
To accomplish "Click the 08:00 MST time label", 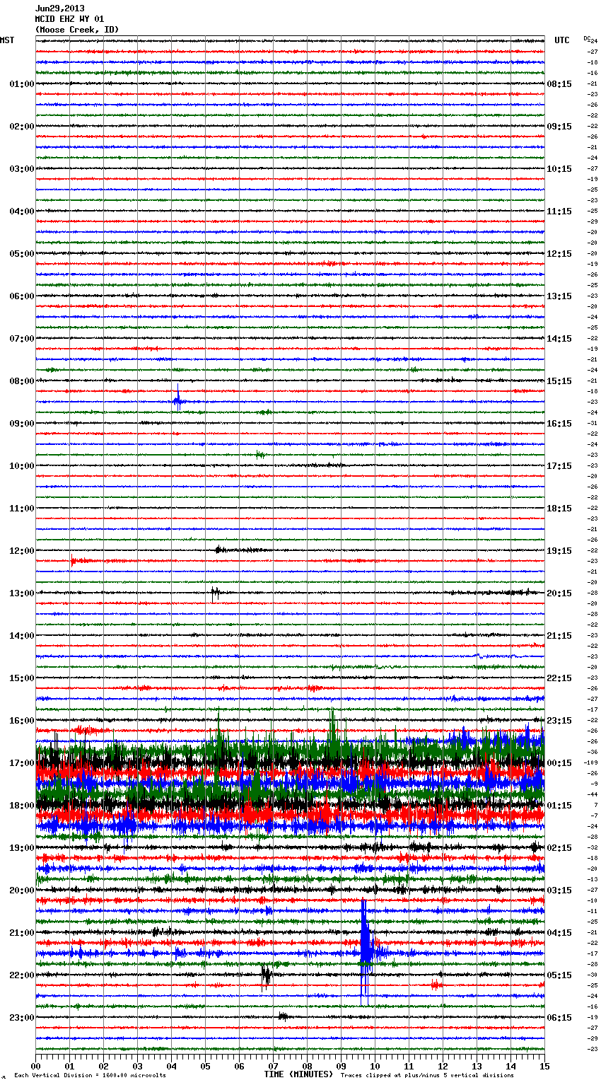I will coord(22,381).
